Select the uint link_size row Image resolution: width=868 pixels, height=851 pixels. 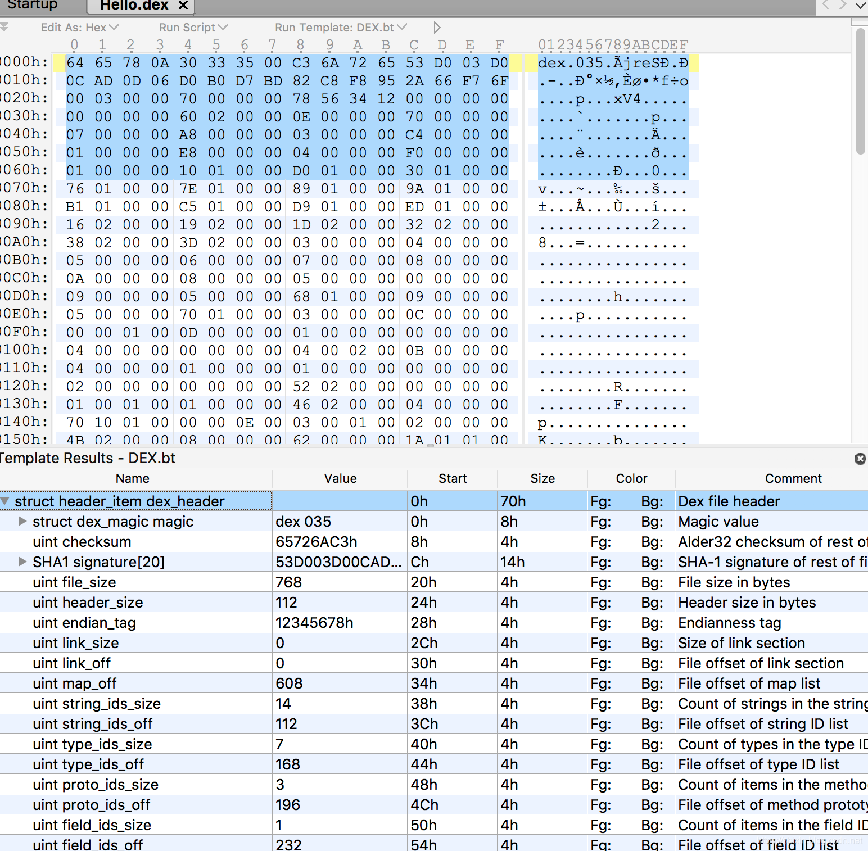pos(434,642)
